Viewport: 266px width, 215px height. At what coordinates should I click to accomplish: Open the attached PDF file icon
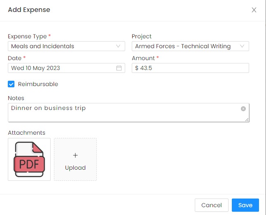(x=29, y=159)
